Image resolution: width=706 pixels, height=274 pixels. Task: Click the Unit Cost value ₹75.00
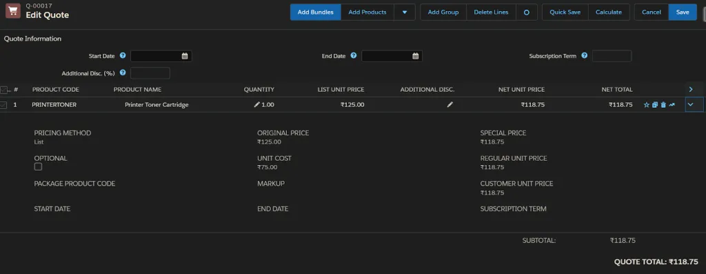(268, 167)
